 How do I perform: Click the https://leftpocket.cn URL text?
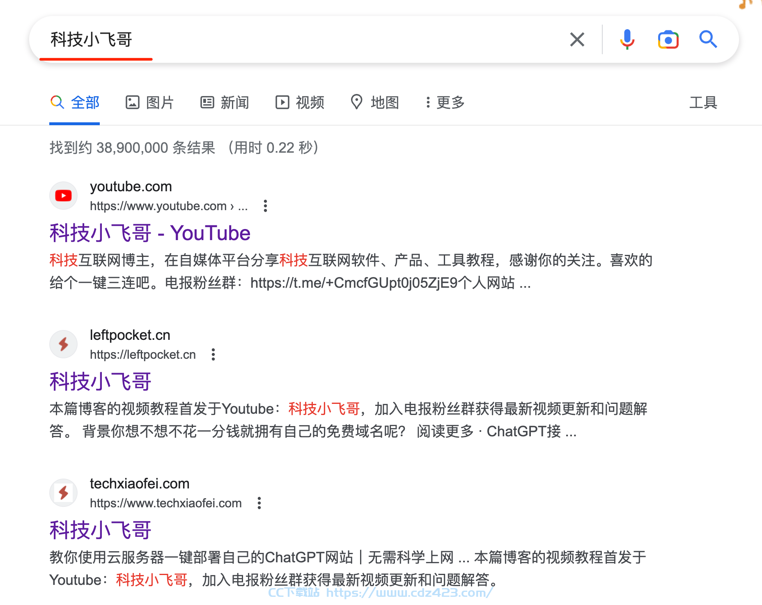point(143,355)
